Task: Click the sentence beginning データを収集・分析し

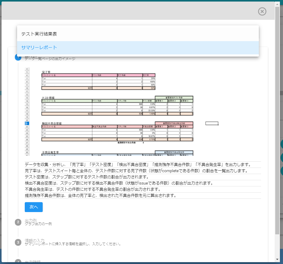Action: (138, 164)
